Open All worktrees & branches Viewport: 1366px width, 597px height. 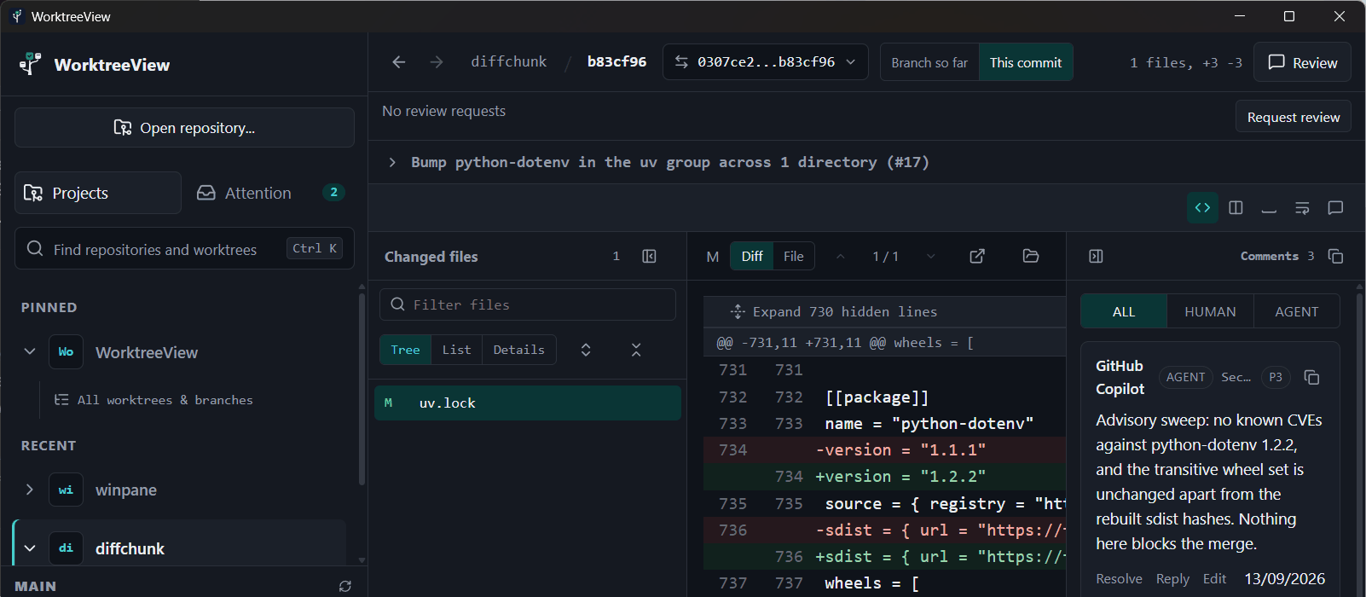tap(153, 400)
